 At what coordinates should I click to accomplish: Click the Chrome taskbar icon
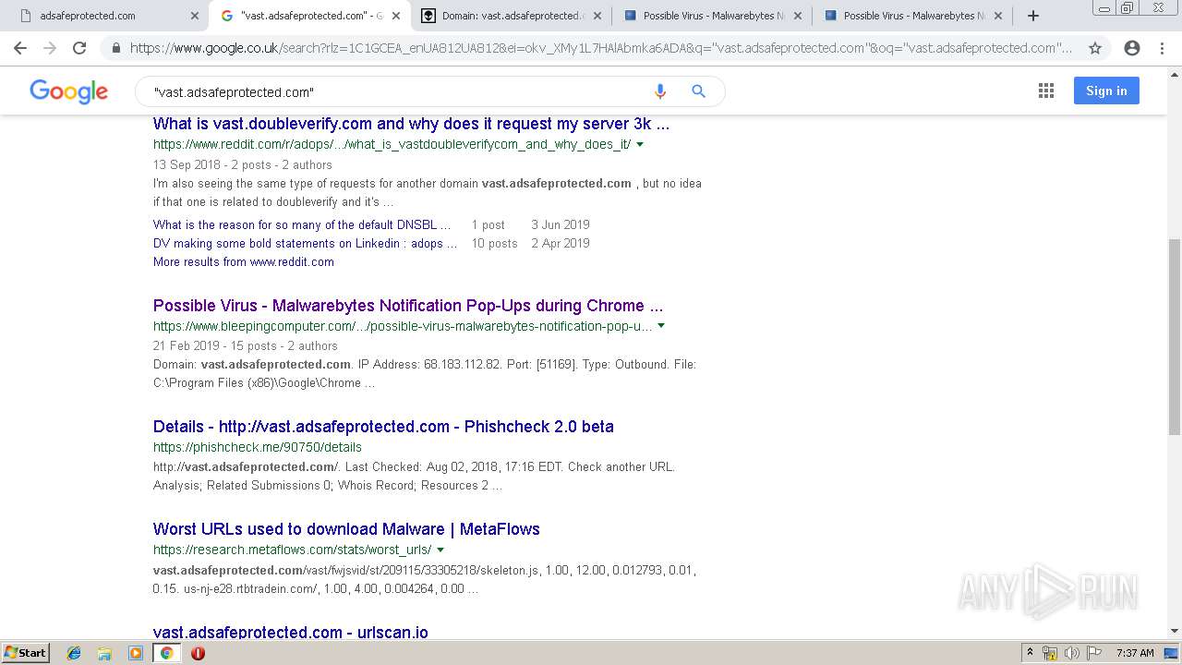click(x=166, y=653)
